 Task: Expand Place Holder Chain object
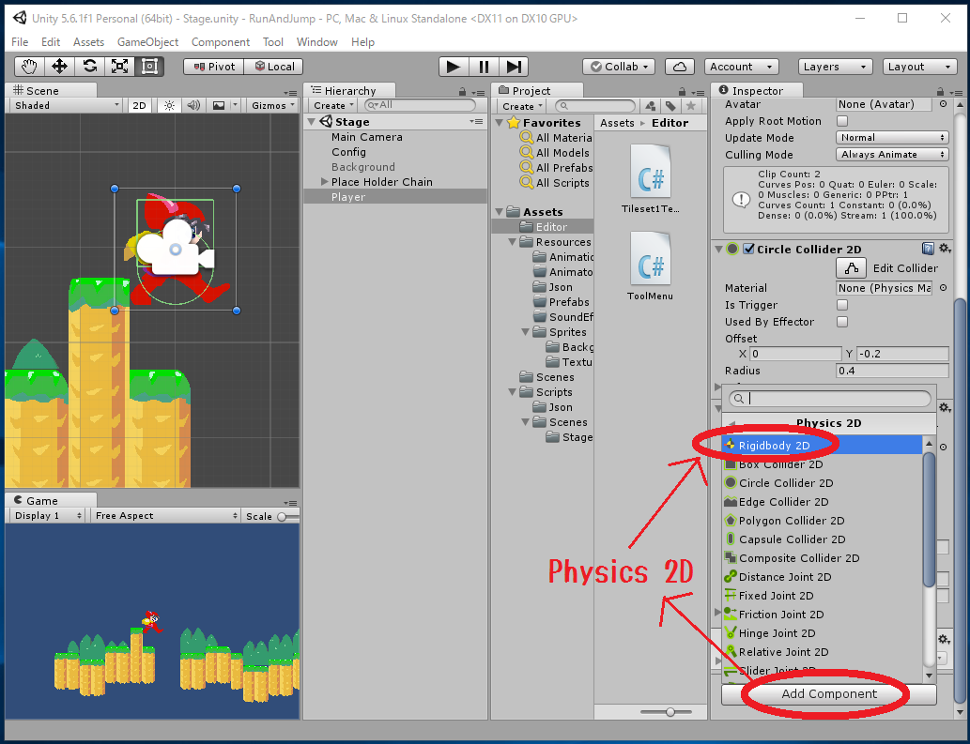tap(324, 182)
